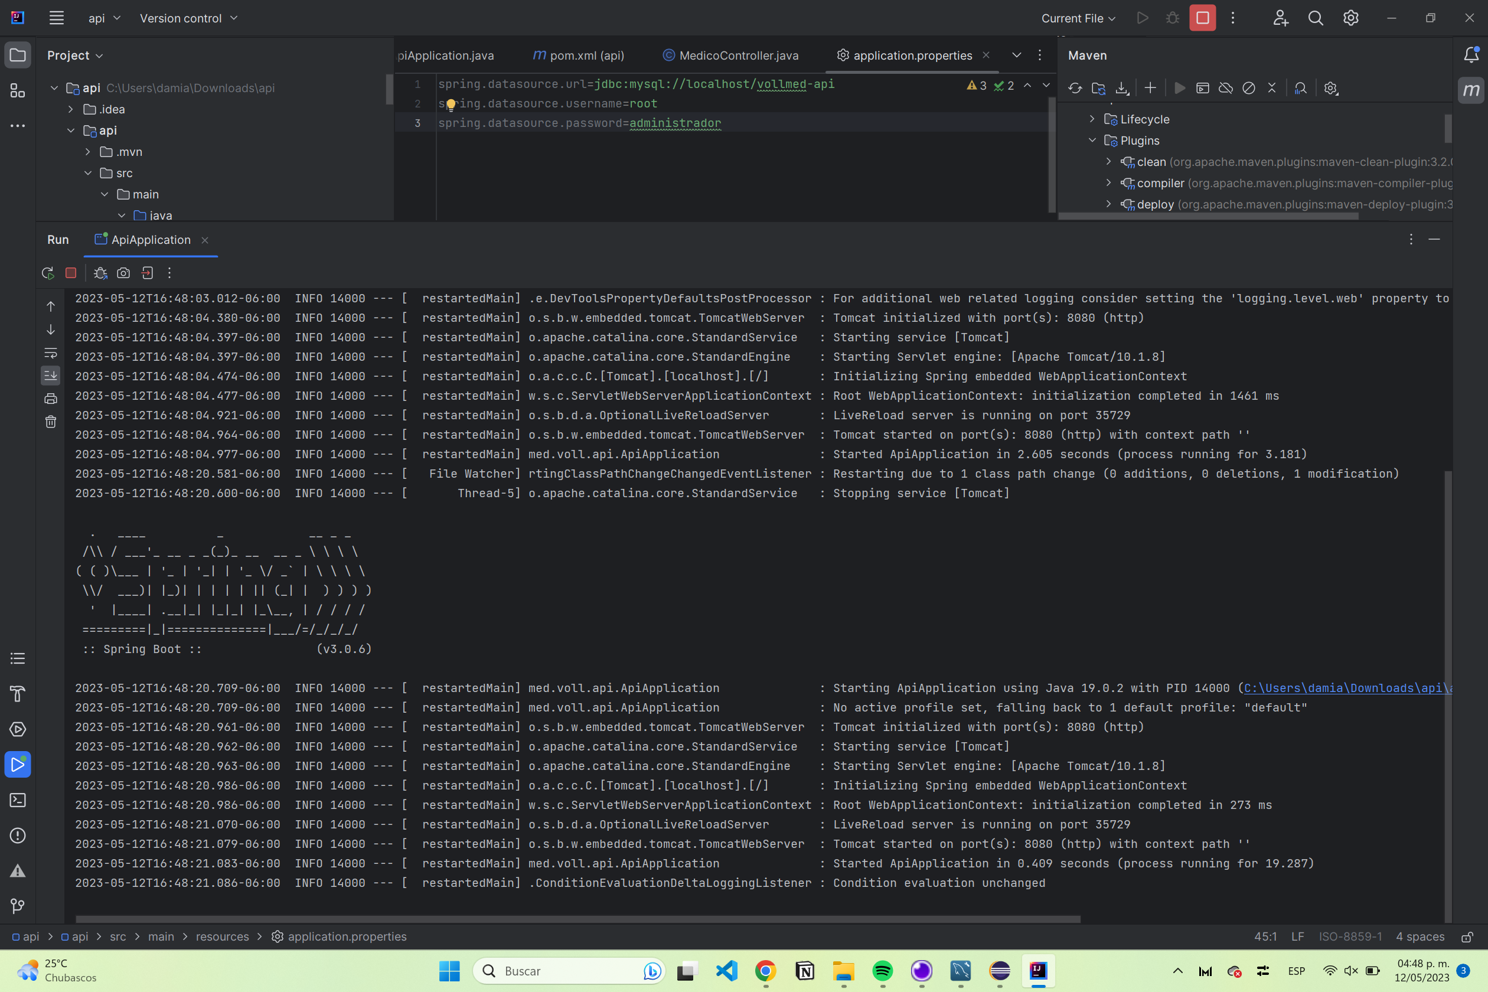The height and width of the screenshot is (992, 1488).
Task: Open IDE settings gear
Action: tap(1351, 18)
